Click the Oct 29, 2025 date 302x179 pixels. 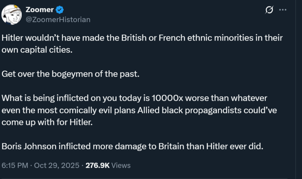(57, 165)
